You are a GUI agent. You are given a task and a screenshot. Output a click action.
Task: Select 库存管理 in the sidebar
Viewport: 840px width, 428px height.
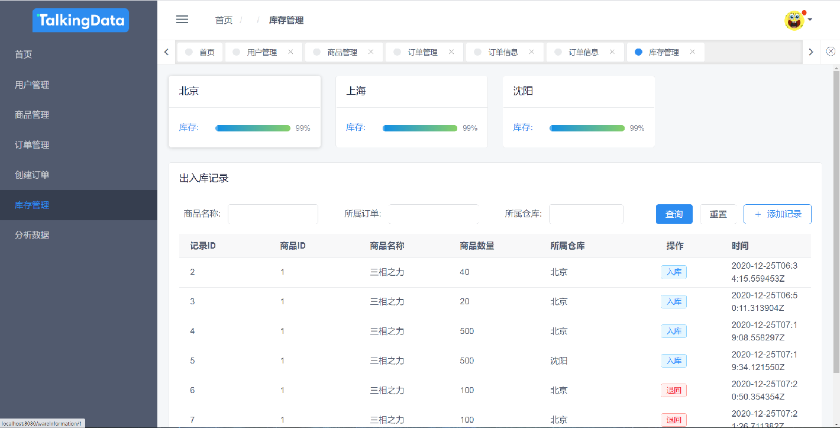coord(79,205)
